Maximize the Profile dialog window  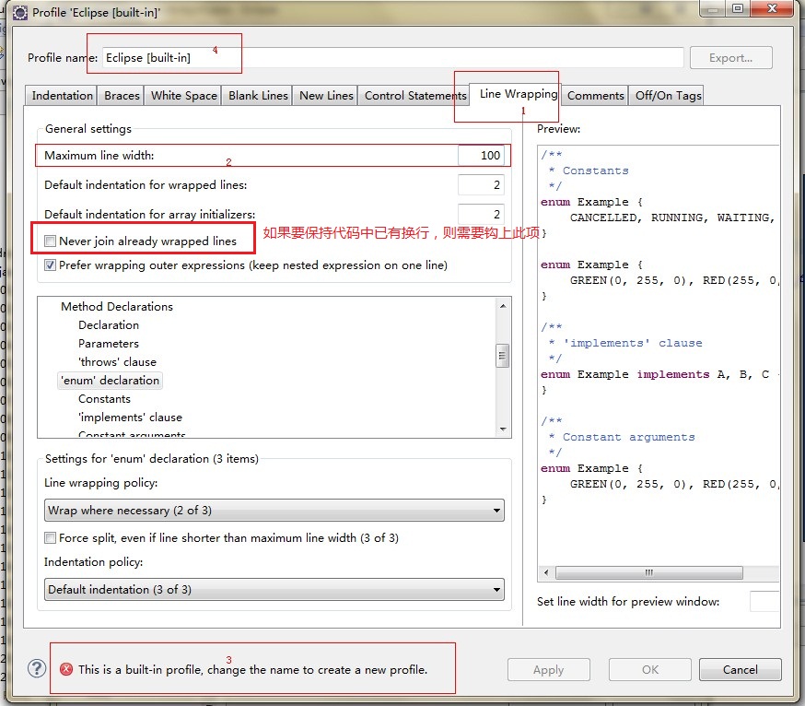tap(738, 8)
